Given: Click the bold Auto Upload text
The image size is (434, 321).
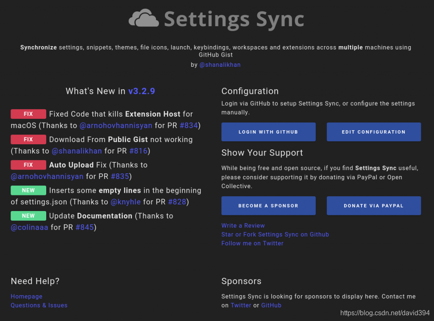Looking at the screenshot, I should point(71,165).
